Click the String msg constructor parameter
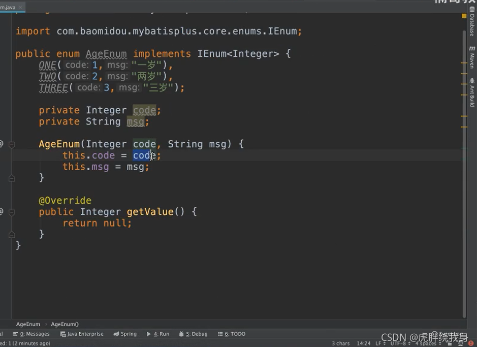 (x=200, y=144)
